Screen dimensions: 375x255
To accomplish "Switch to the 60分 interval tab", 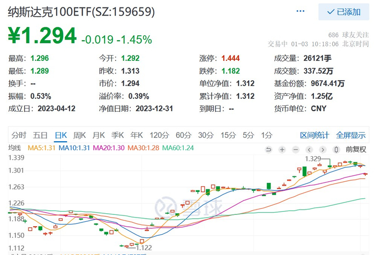I will click(x=183, y=135).
